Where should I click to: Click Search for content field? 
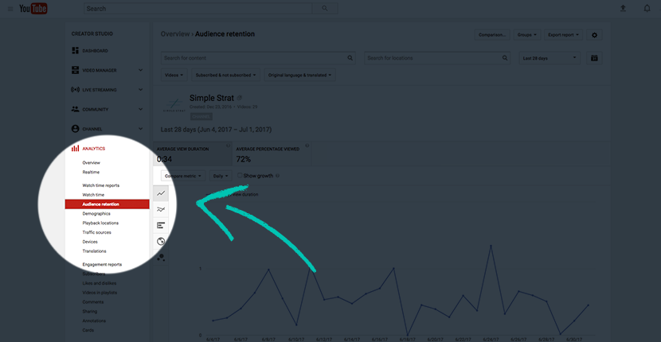258,58
